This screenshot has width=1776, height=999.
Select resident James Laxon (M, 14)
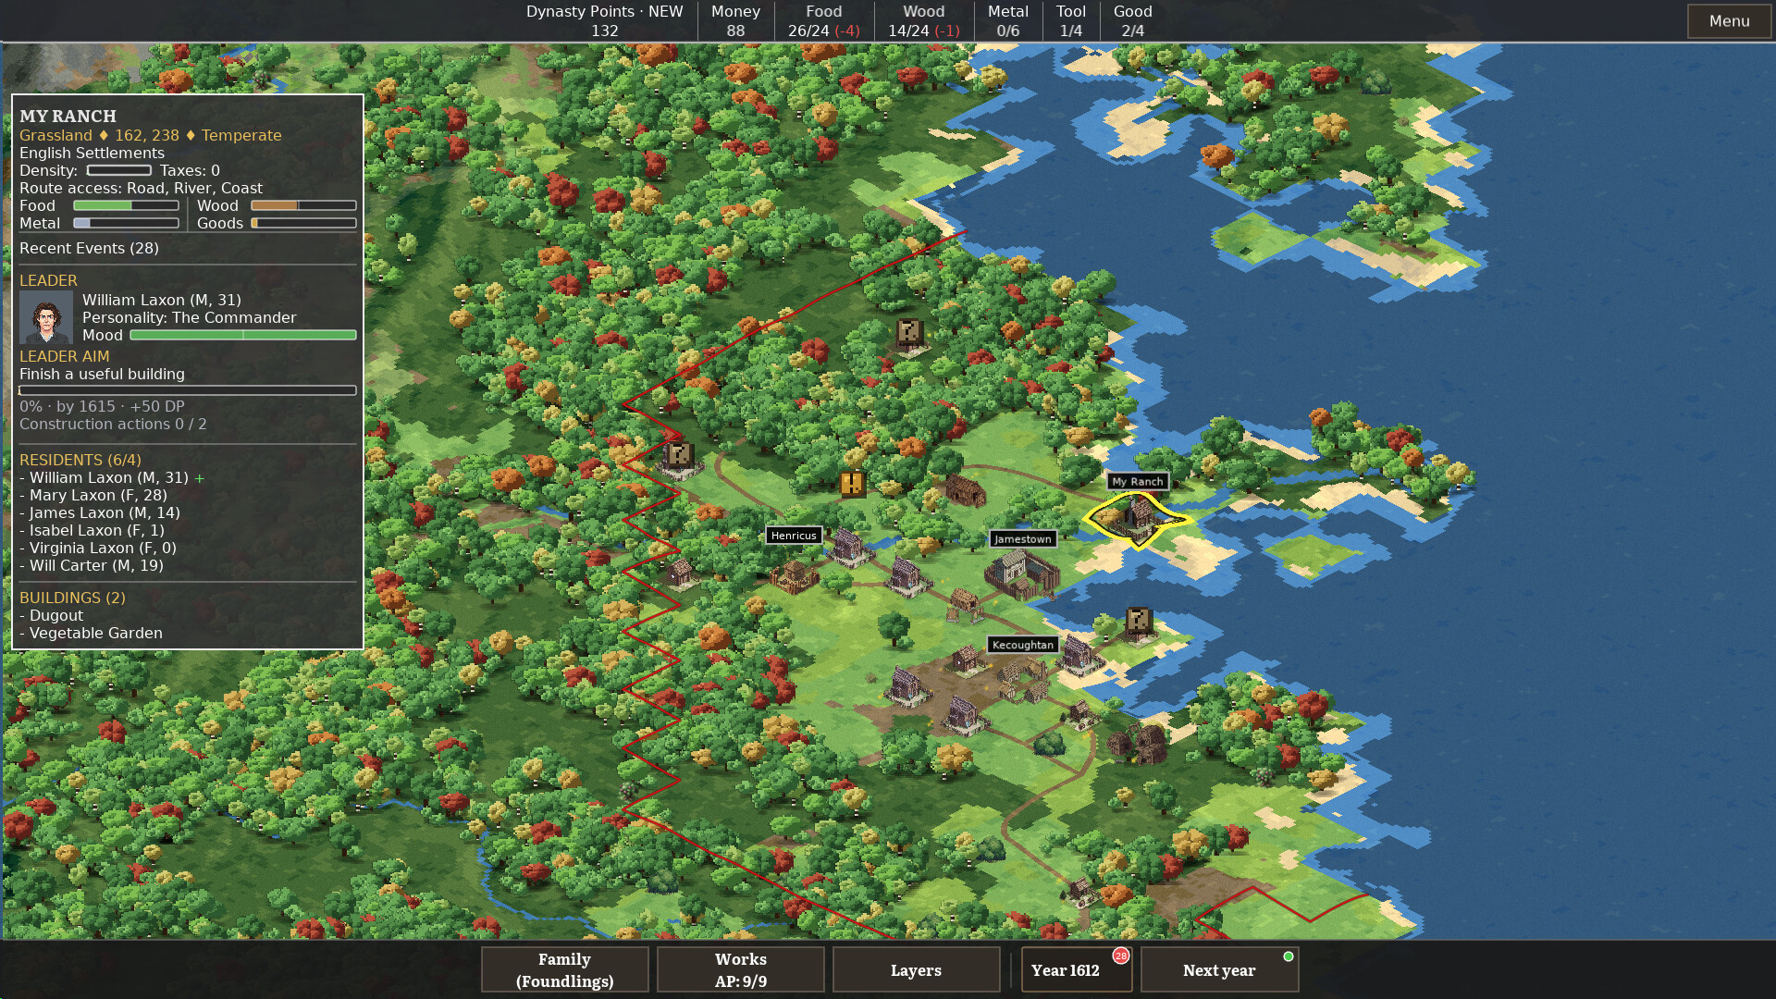tap(100, 512)
